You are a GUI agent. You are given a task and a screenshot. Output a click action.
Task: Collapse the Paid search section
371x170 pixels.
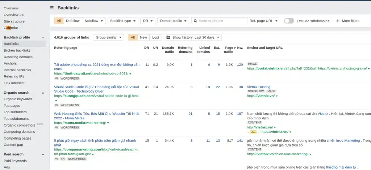(43, 154)
